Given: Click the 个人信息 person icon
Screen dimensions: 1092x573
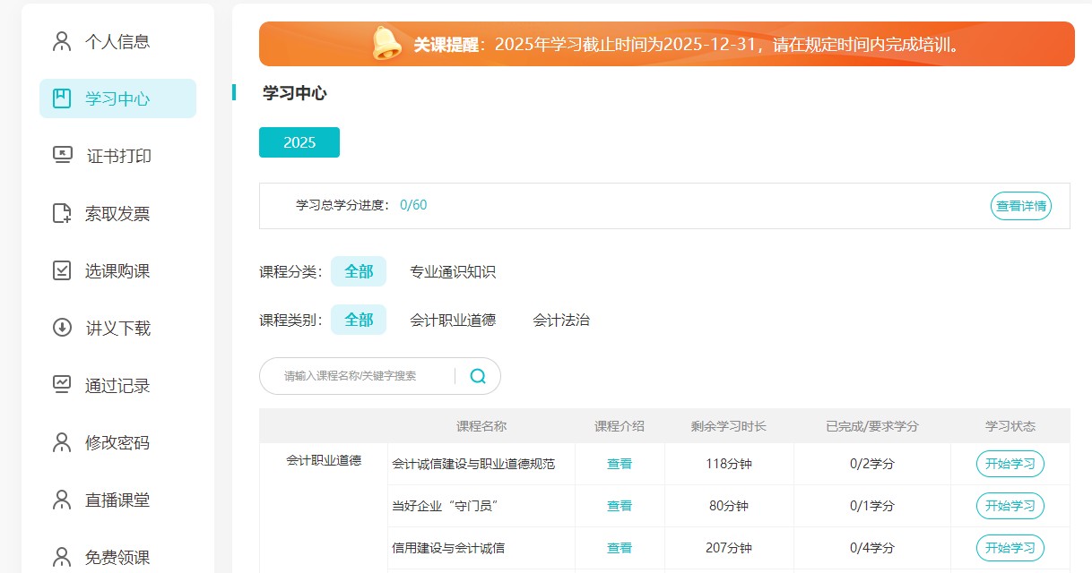Looking at the screenshot, I should [62, 41].
